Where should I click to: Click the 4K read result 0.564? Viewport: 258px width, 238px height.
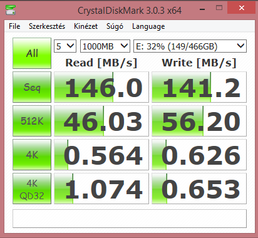[101, 155]
